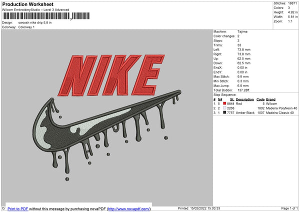Click the Amber Black thread swatch
This screenshot has width=300, height=212.
tap(224, 112)
